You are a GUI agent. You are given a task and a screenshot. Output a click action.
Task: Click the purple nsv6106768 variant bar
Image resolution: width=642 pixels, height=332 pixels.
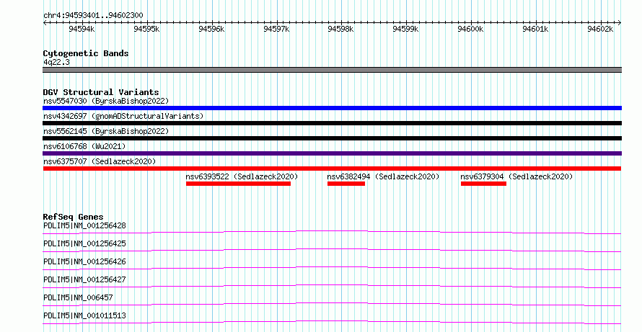point(332,153)
